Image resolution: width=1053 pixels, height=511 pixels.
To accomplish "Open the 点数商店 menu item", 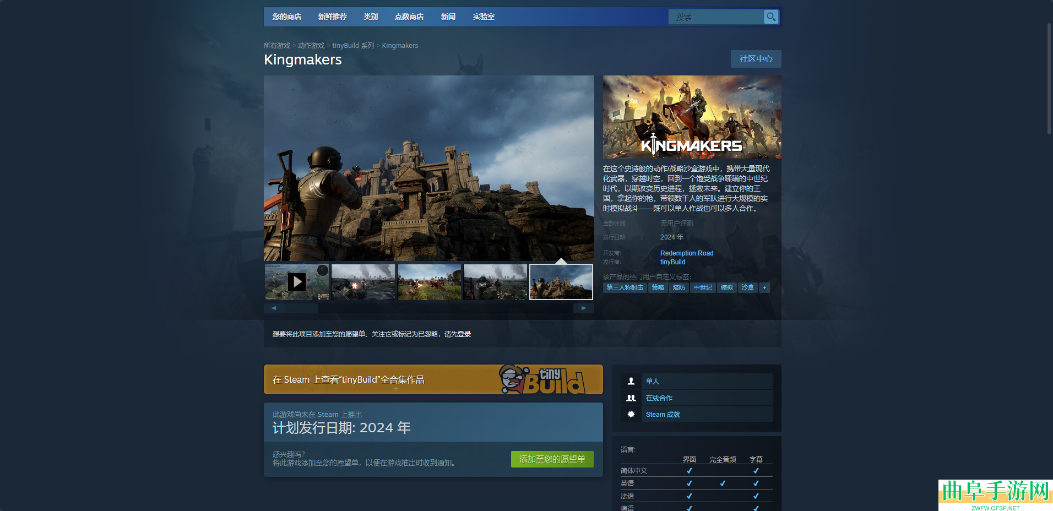I will pyautogui.click(x=409, y=17).
